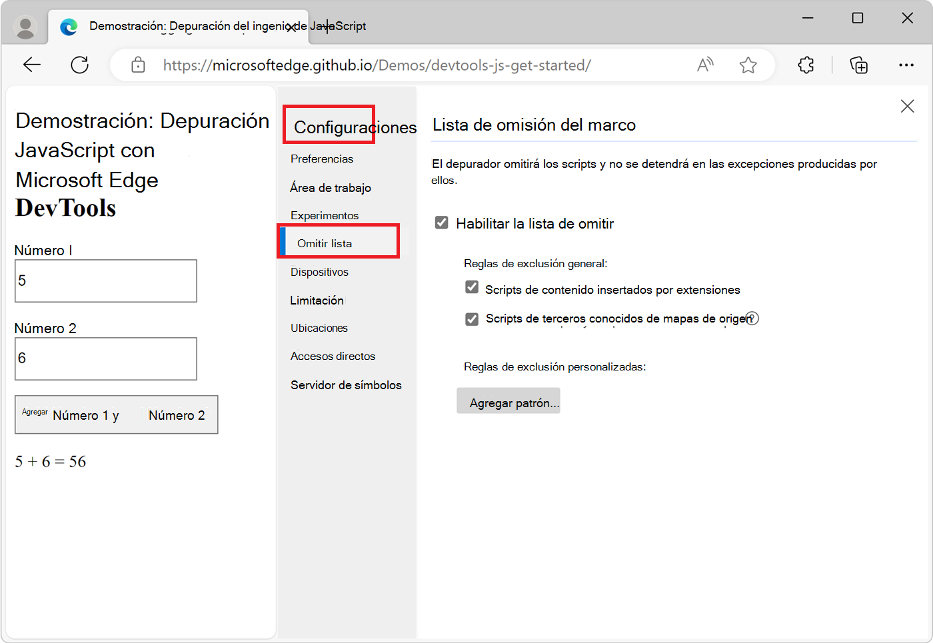Image resolution: width=933 pixels, height=643 pixels.
Task: Open the help icon next to source maps rule
Action: point(753,319)
